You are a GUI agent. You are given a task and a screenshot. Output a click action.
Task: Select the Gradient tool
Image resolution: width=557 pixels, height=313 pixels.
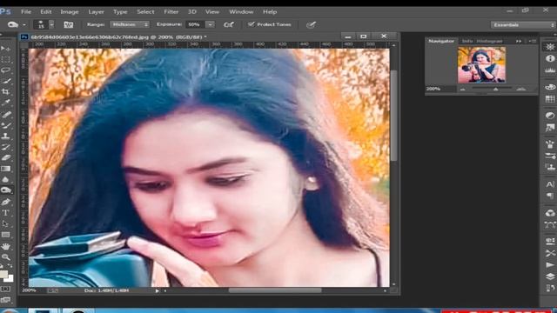[5, 169]
